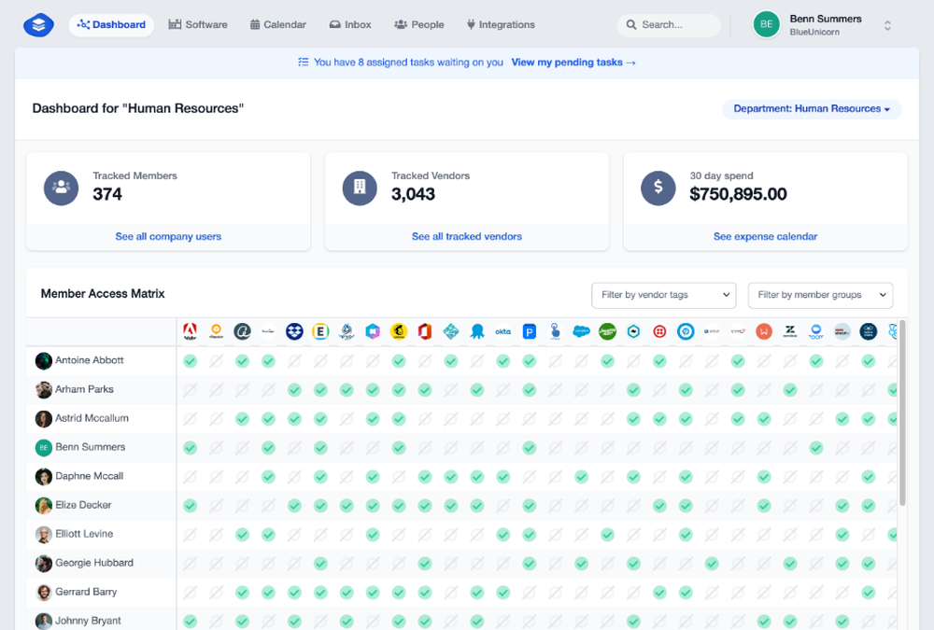The height and width of the screenshot is (630, 934).
Task: Click See all company users link
Action: pyautogui.click(x=168, y=236)
